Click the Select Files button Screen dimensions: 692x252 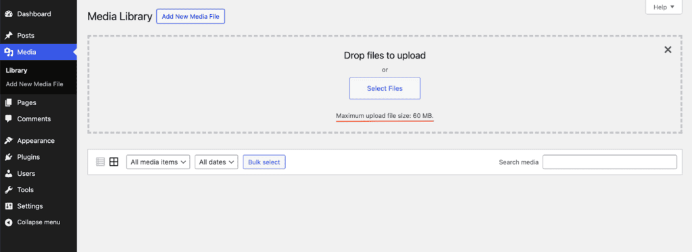click(x=385, y=88)
